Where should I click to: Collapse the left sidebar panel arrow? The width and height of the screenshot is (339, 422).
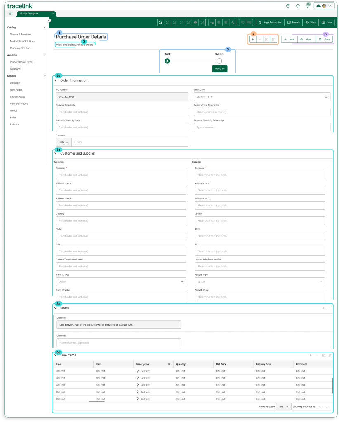[x=49, y=21]
